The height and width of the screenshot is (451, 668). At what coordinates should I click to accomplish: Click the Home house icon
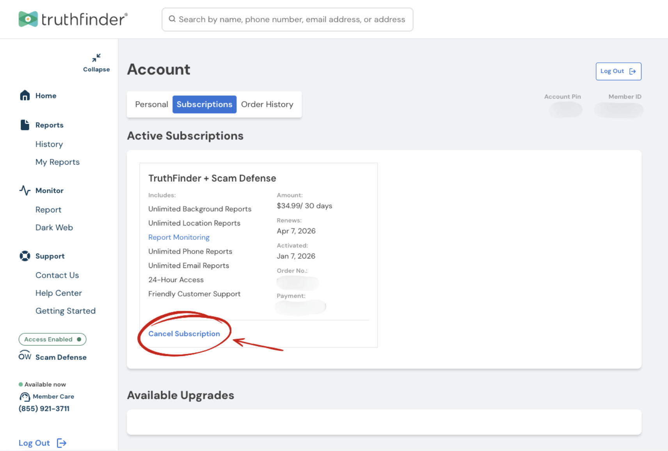pyautogui.click(x=25, y=95)
